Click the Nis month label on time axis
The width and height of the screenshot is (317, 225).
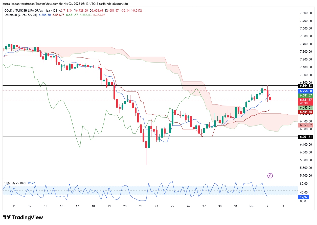click(x=252, y=206)
